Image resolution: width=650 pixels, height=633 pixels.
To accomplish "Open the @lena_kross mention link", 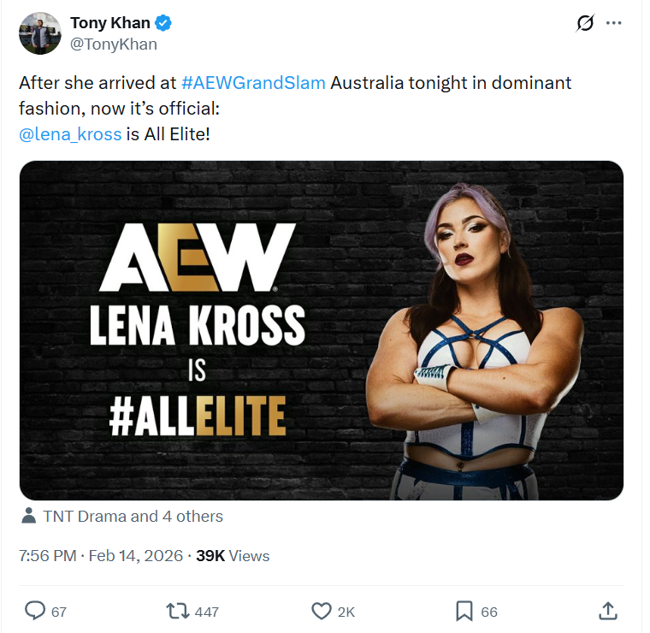I will tap(70, 134).
